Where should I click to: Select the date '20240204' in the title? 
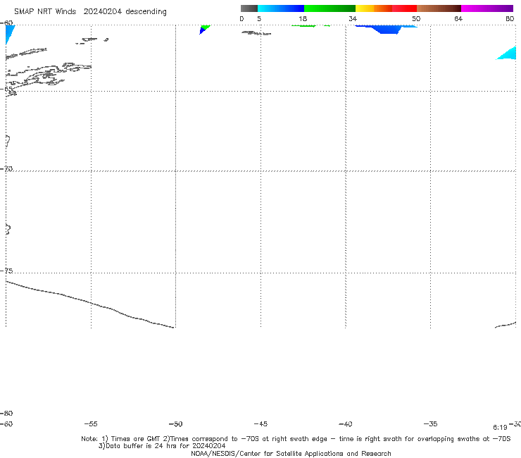(x=102, y=12)
